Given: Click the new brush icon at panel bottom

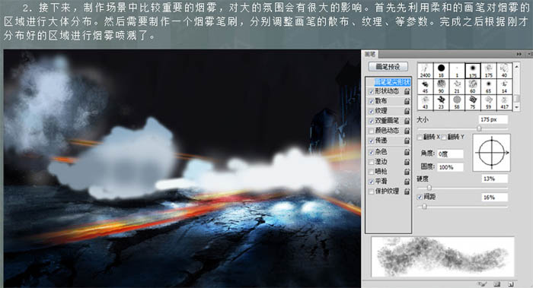Looking at the screenshot, I should point(511,284).
